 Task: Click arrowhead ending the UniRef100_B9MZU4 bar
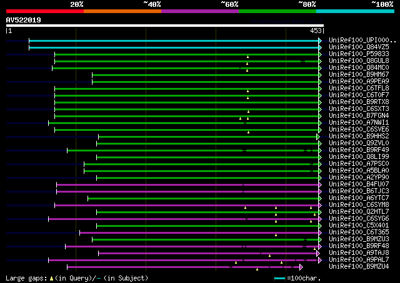(301, 267)
